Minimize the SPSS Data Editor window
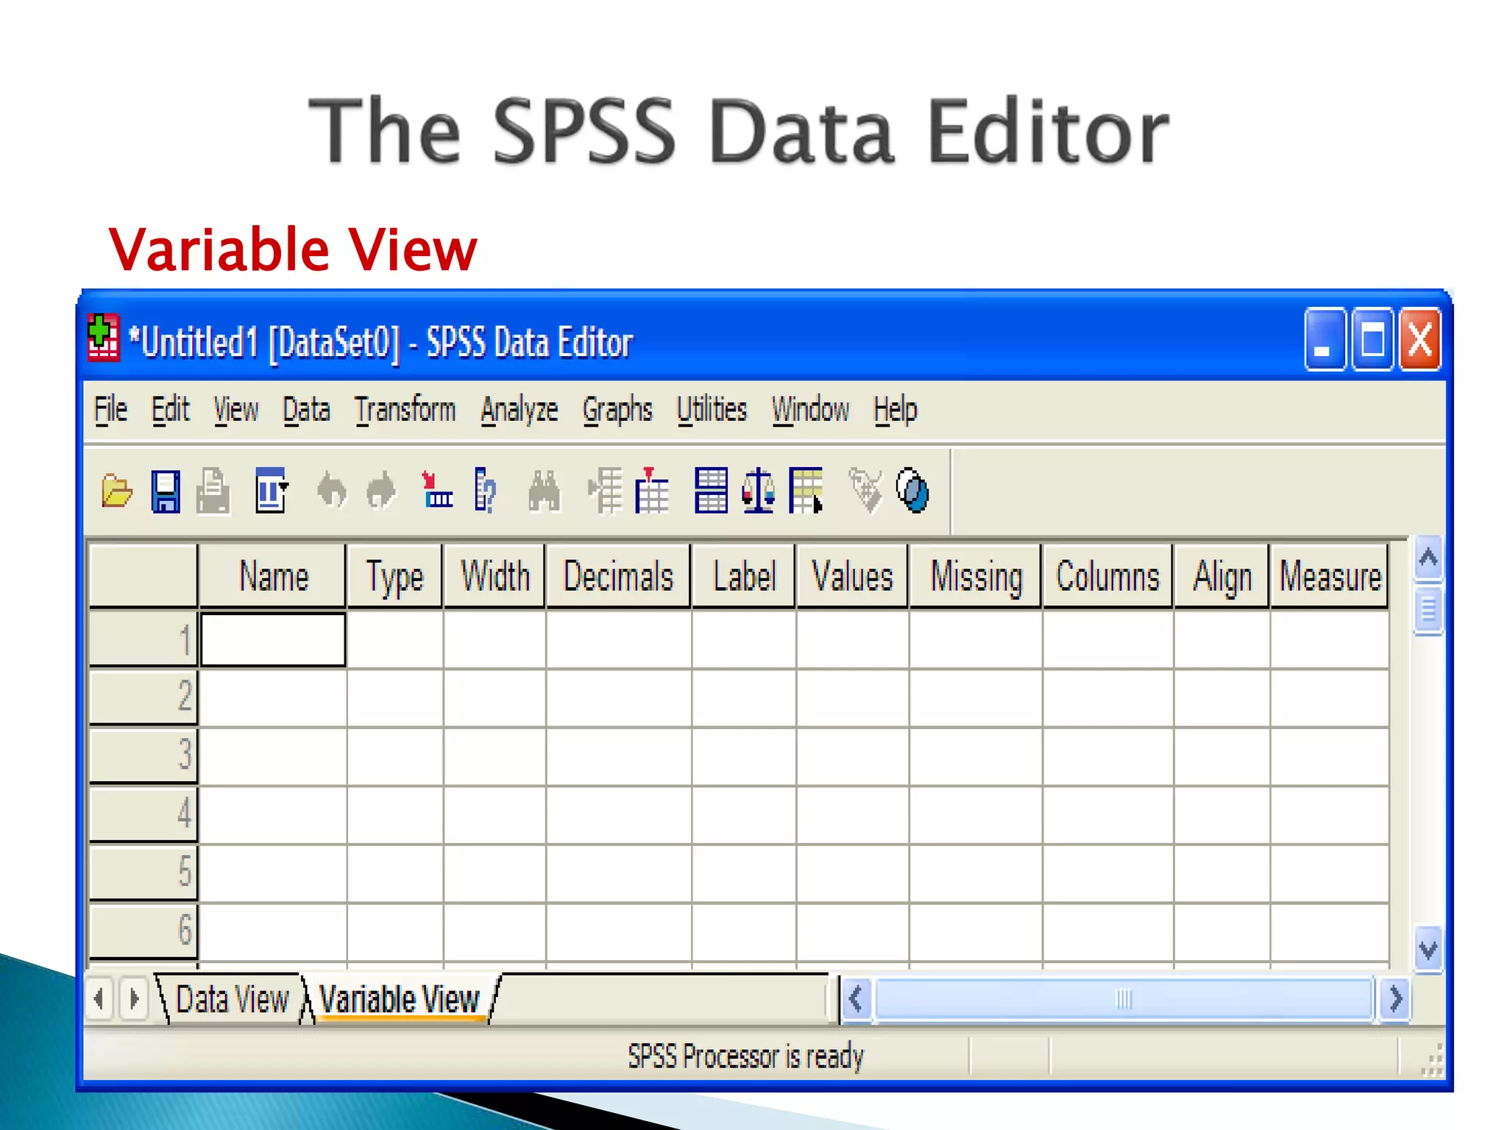 coord(1325,339)
